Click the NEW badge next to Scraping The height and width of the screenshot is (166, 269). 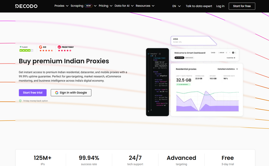click(x=89, y=6)
